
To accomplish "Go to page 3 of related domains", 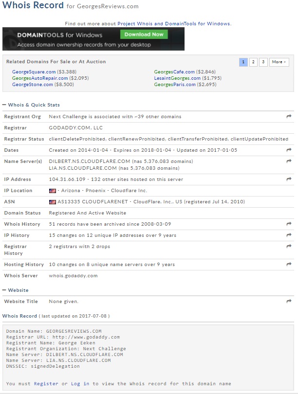I will (263, 62).
